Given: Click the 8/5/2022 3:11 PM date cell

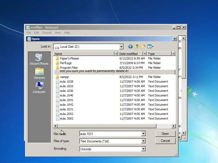Looking at the screenshot, I should 131,77.
